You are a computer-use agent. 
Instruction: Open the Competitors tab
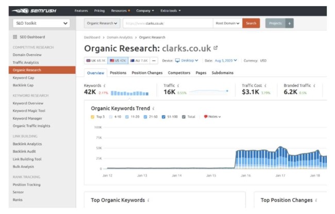pyautogui.click(x=179, y=73)
